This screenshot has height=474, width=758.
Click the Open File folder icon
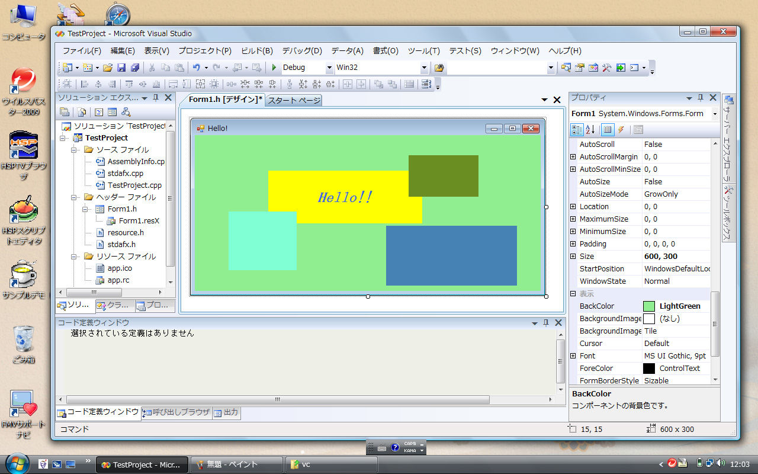(108, 68)
